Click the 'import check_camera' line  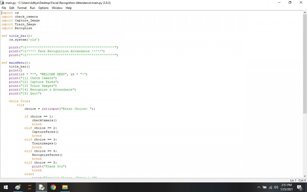[20, 17]
